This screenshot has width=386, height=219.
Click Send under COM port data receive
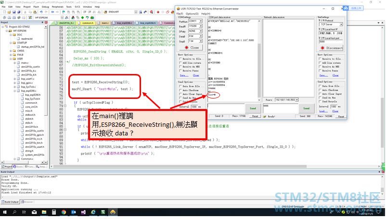(x=253, y=108)
